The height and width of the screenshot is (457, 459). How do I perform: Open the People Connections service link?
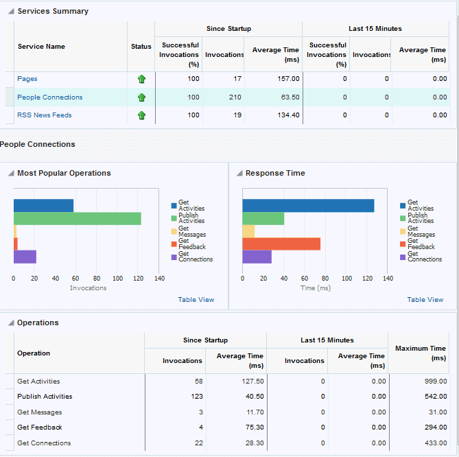click(x=50, y=97)
